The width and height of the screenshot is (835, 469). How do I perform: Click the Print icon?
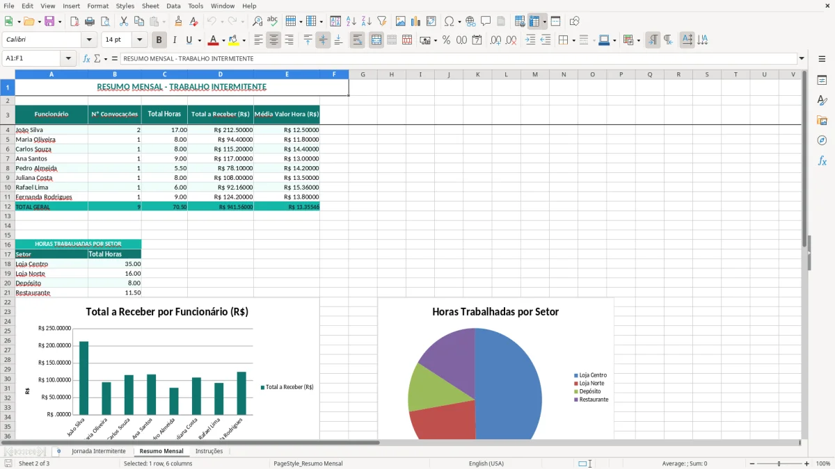tap(90, 22)
